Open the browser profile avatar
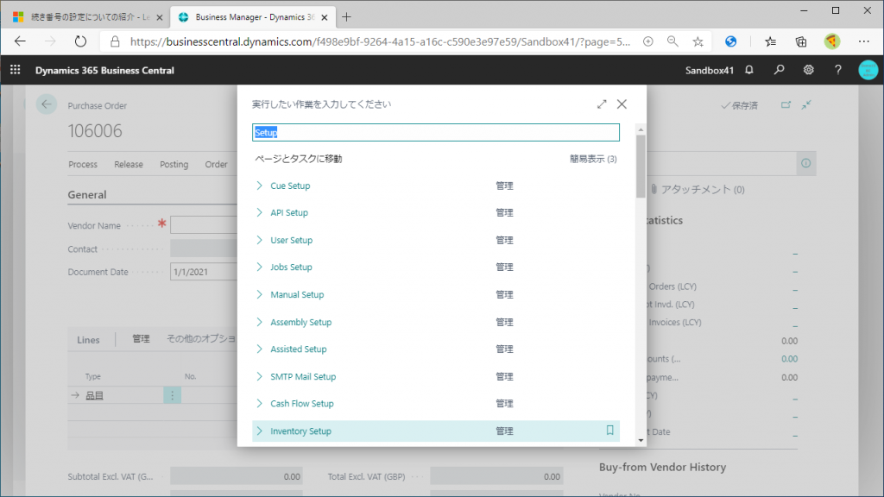Screen dimensions: 884x497 [x=832, y=41]
